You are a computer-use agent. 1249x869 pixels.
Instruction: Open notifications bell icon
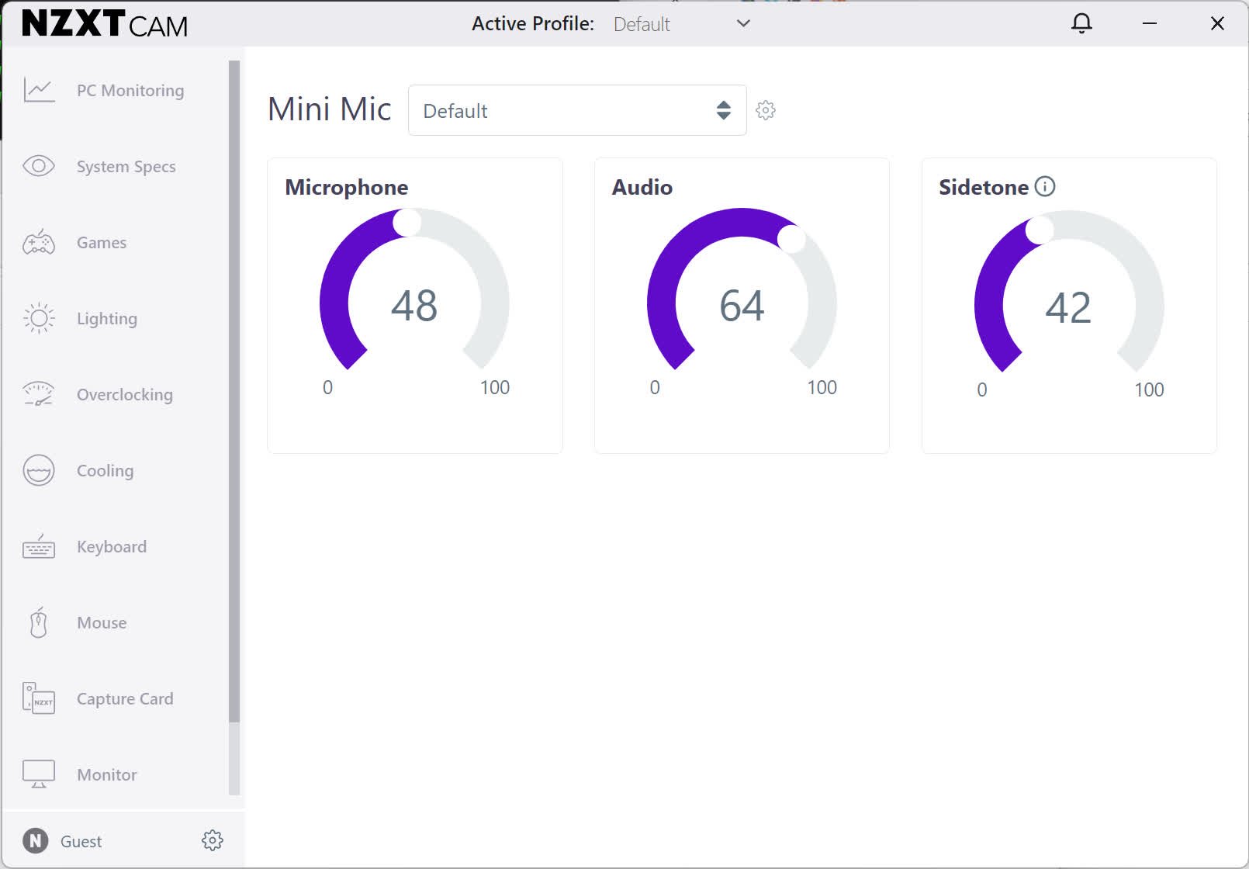(1081, 23)
